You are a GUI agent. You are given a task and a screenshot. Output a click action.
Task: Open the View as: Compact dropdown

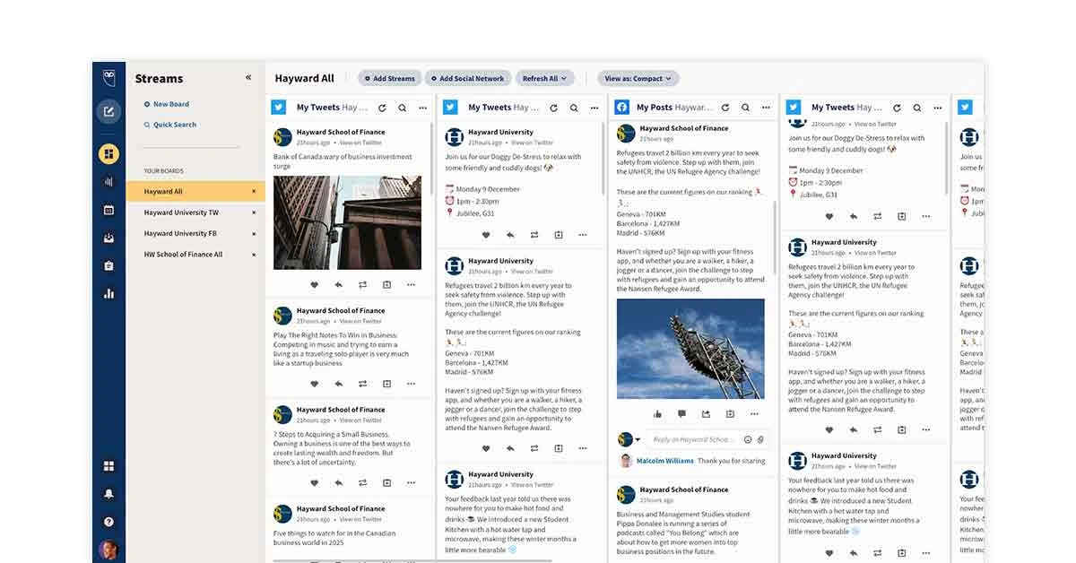point(638,78)
